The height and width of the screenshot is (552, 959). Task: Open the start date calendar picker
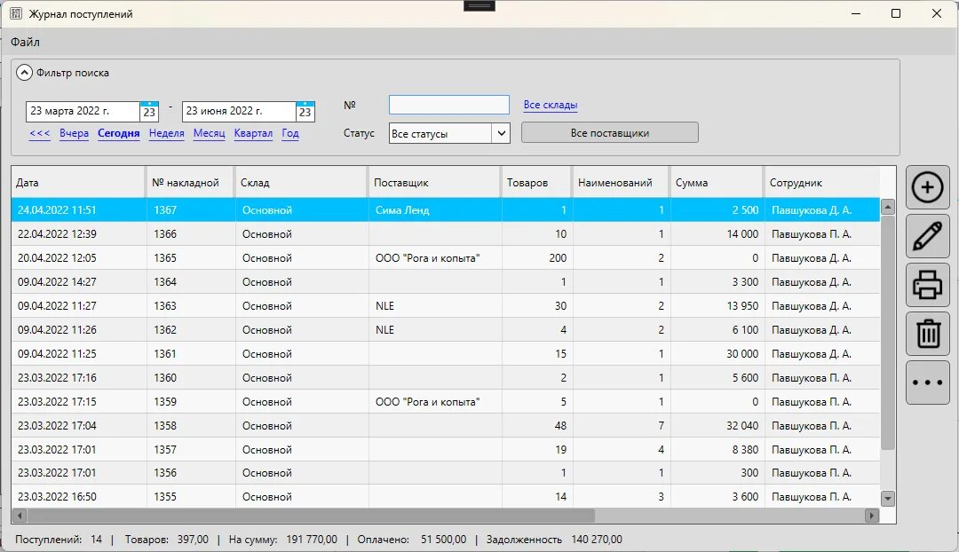point(149,111)
